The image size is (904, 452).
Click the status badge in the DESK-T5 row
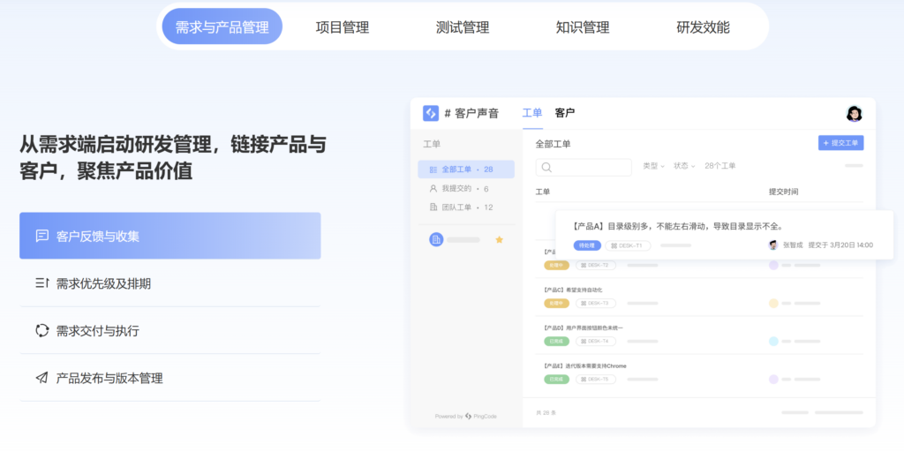pyautogui.click(x=556, y=380)
